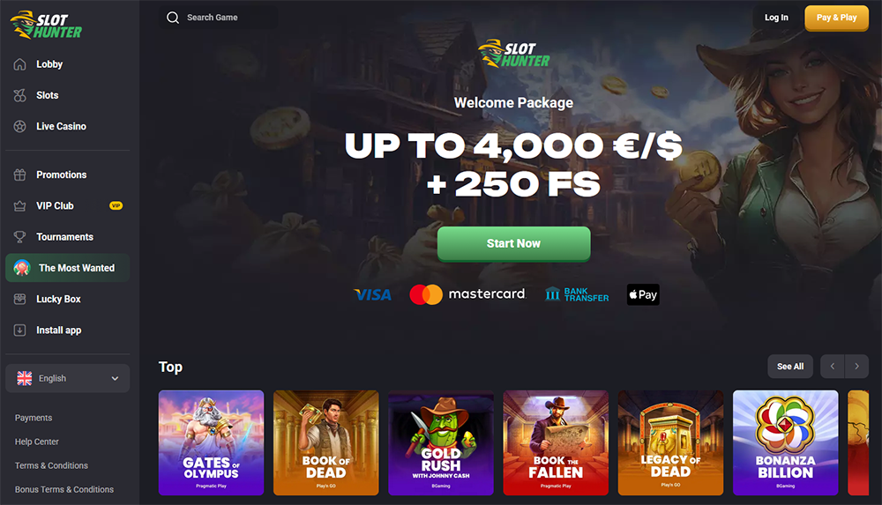882x505 pixels.
Task: Open Live Casino chip icon
Action: pos(19,127)
